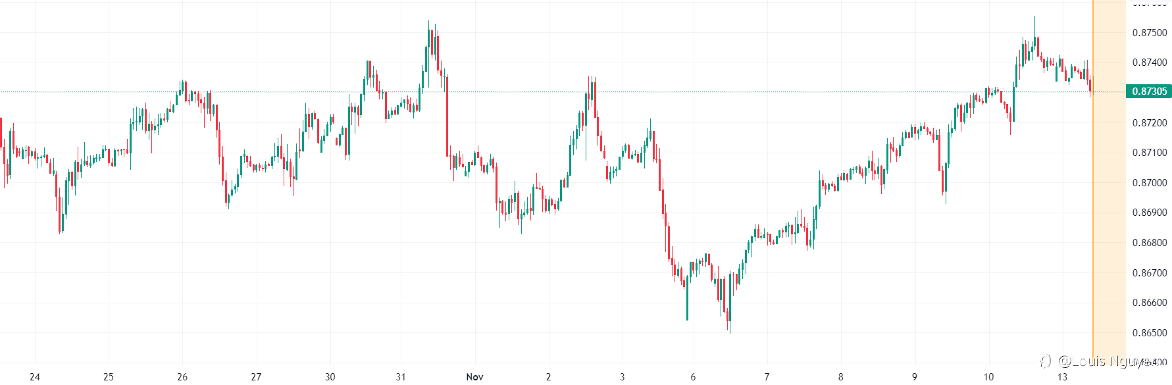Viewport: 1172px width, 385px height.
Task: Click the watermark icon beside @Louis Nguyen
Action: 1045,361
